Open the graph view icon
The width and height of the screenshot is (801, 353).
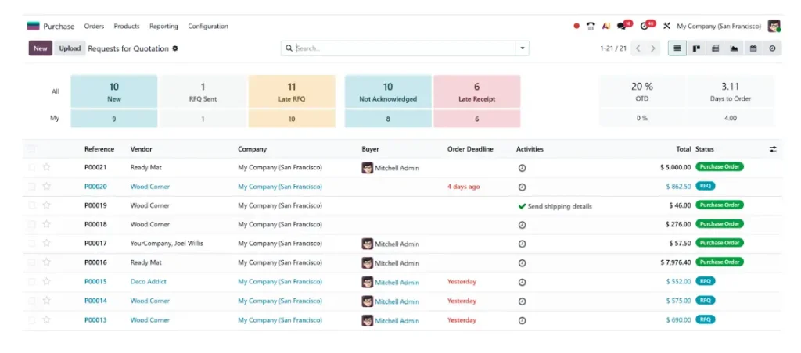click(734, 48)
